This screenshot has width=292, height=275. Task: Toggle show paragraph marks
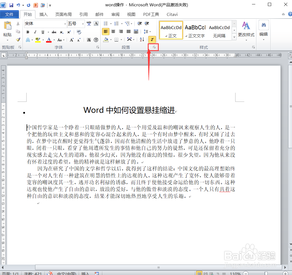pos(152,39)
